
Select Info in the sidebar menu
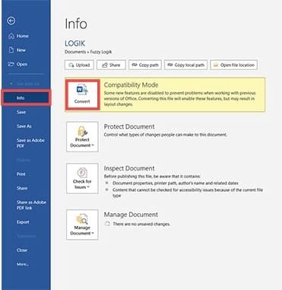(x=27, y=97)
